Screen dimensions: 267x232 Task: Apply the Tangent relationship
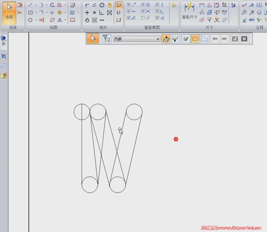tap(87, 20)
